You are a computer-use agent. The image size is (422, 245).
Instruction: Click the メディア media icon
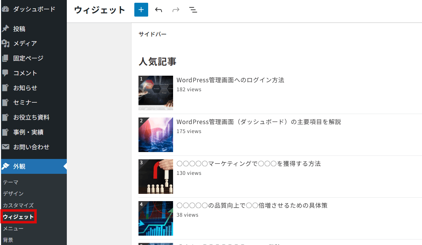click(5, 44)
